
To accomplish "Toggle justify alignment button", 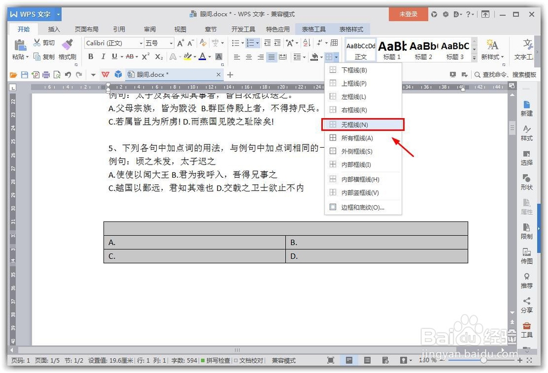I will (x=272, y=56).
